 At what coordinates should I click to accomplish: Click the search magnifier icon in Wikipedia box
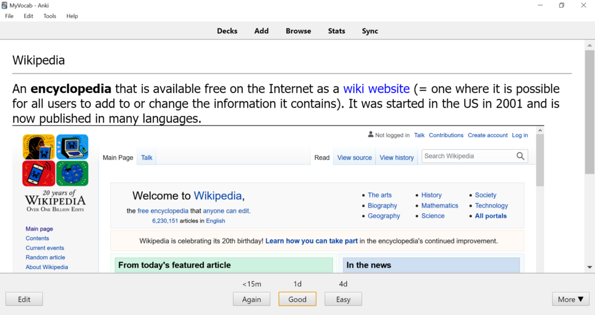tap(520, 156)
